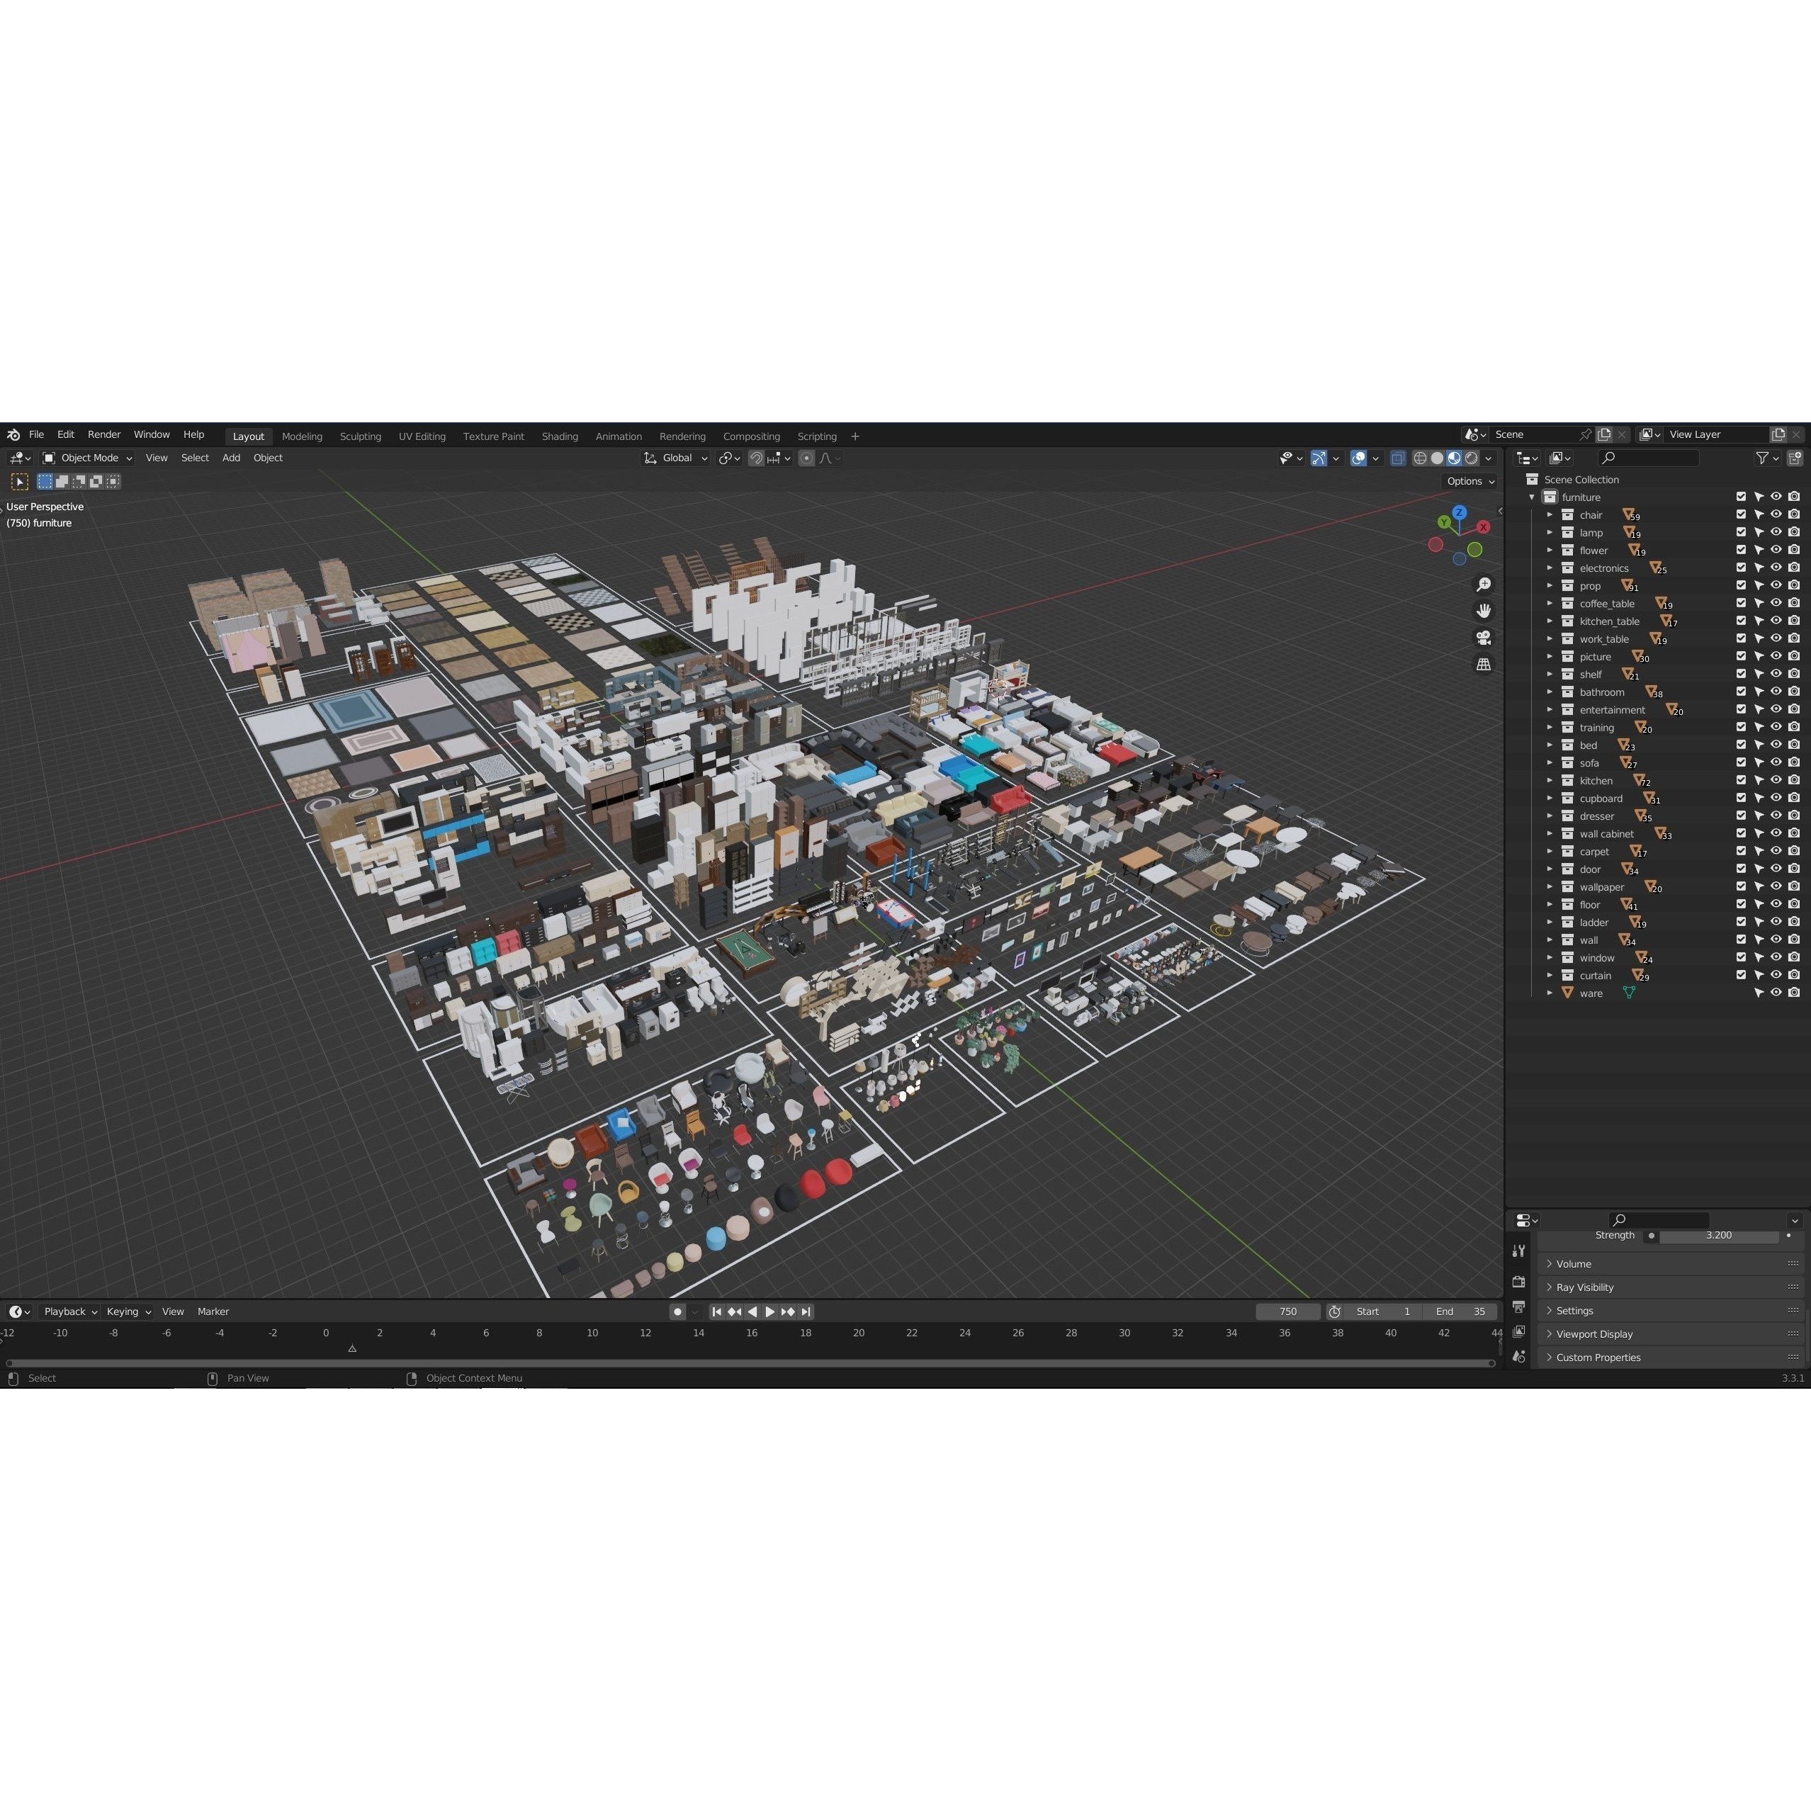1811x1811 pixels.
Task: Hide the sofa collection in viewport
Action: coord(1776,763)
